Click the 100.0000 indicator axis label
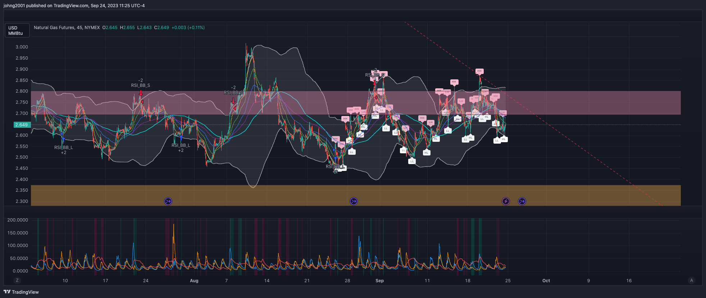The width and height of the screenshot is (706, 298). pyautogui.click(x=18, y=246)
